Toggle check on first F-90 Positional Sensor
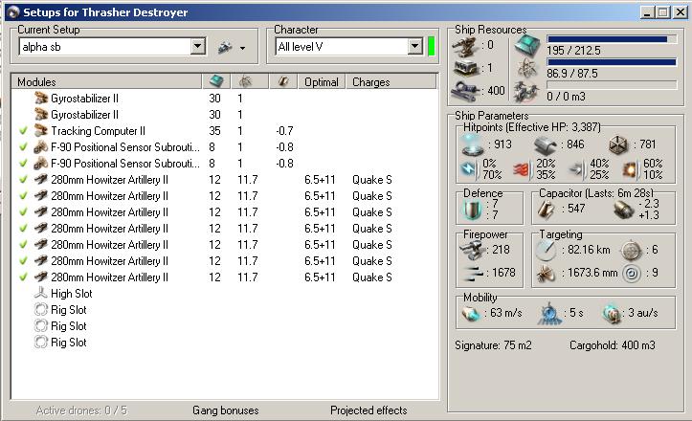 point(23,147)
